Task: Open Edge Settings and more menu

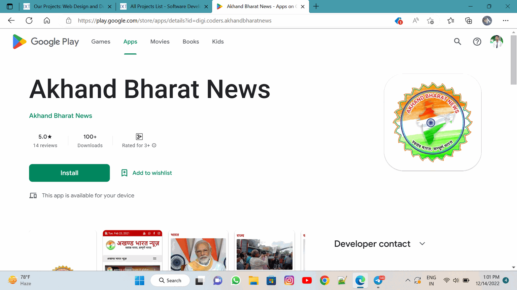Action: [506, 20]
